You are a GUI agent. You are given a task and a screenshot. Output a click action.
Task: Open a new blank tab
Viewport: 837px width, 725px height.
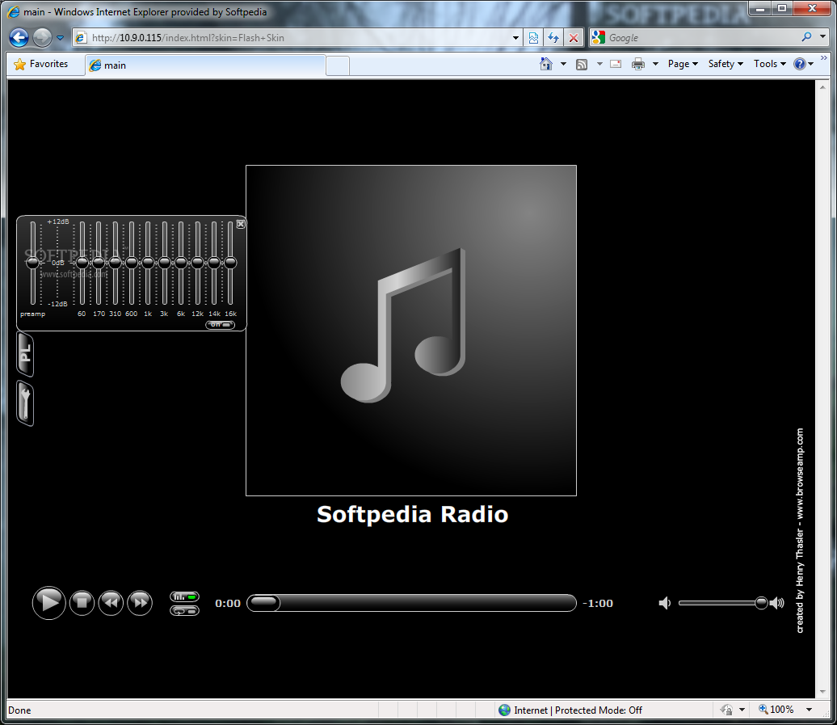coord(338,65)
